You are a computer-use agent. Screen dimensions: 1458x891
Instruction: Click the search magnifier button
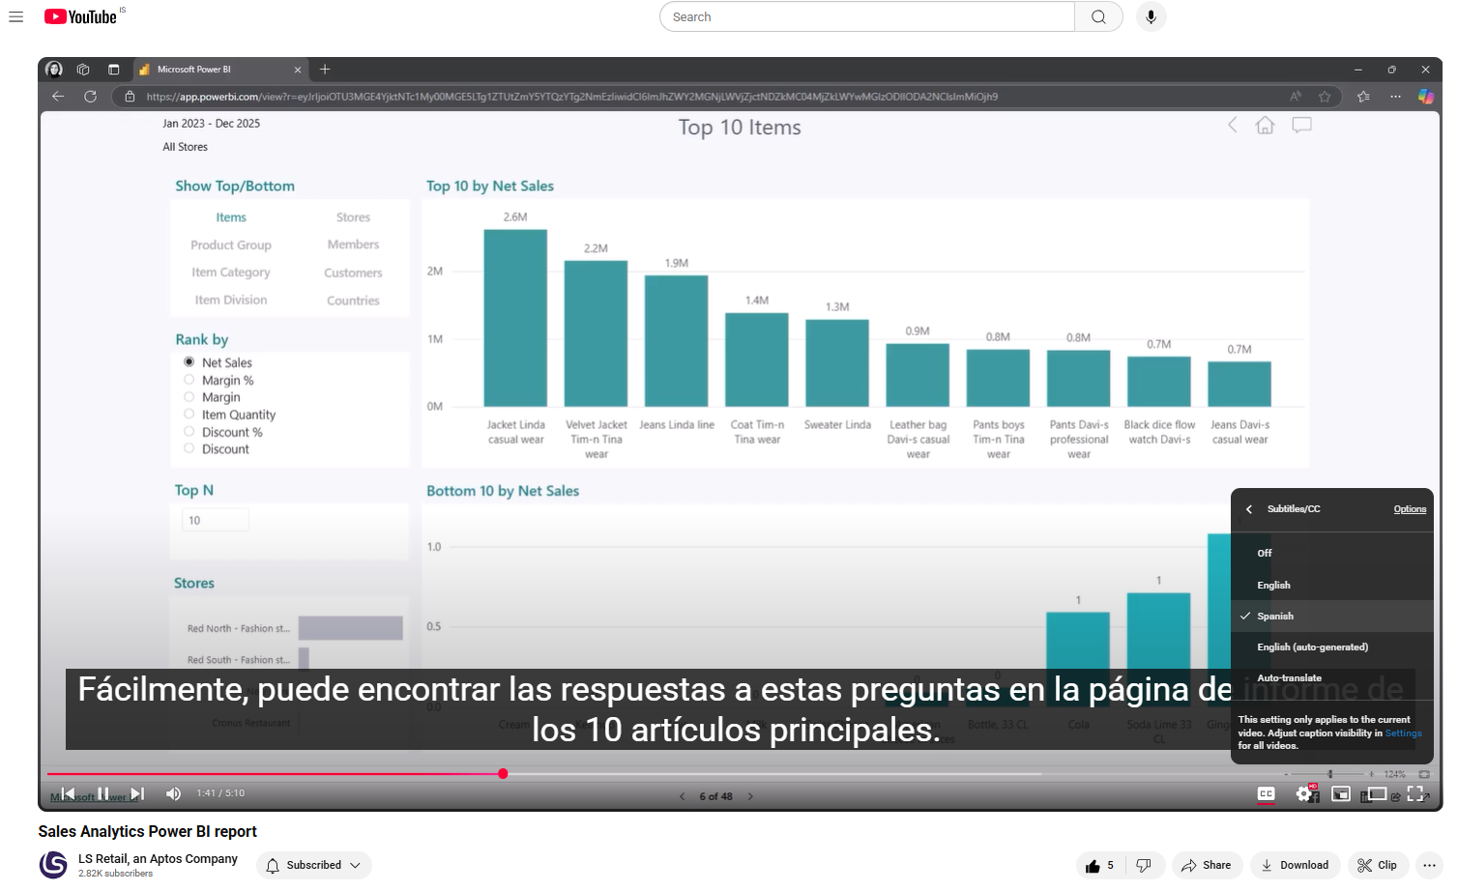1098,17
